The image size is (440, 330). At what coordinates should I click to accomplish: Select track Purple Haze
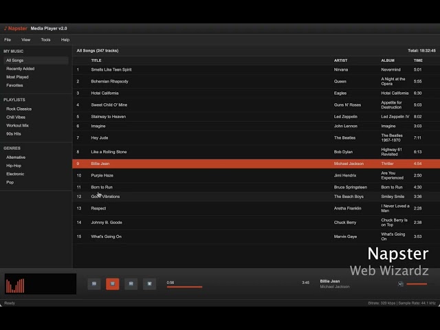[x=102, y=175]
